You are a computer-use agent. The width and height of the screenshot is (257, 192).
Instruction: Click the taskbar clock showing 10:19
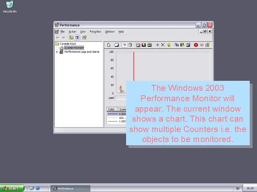point(250,188)
